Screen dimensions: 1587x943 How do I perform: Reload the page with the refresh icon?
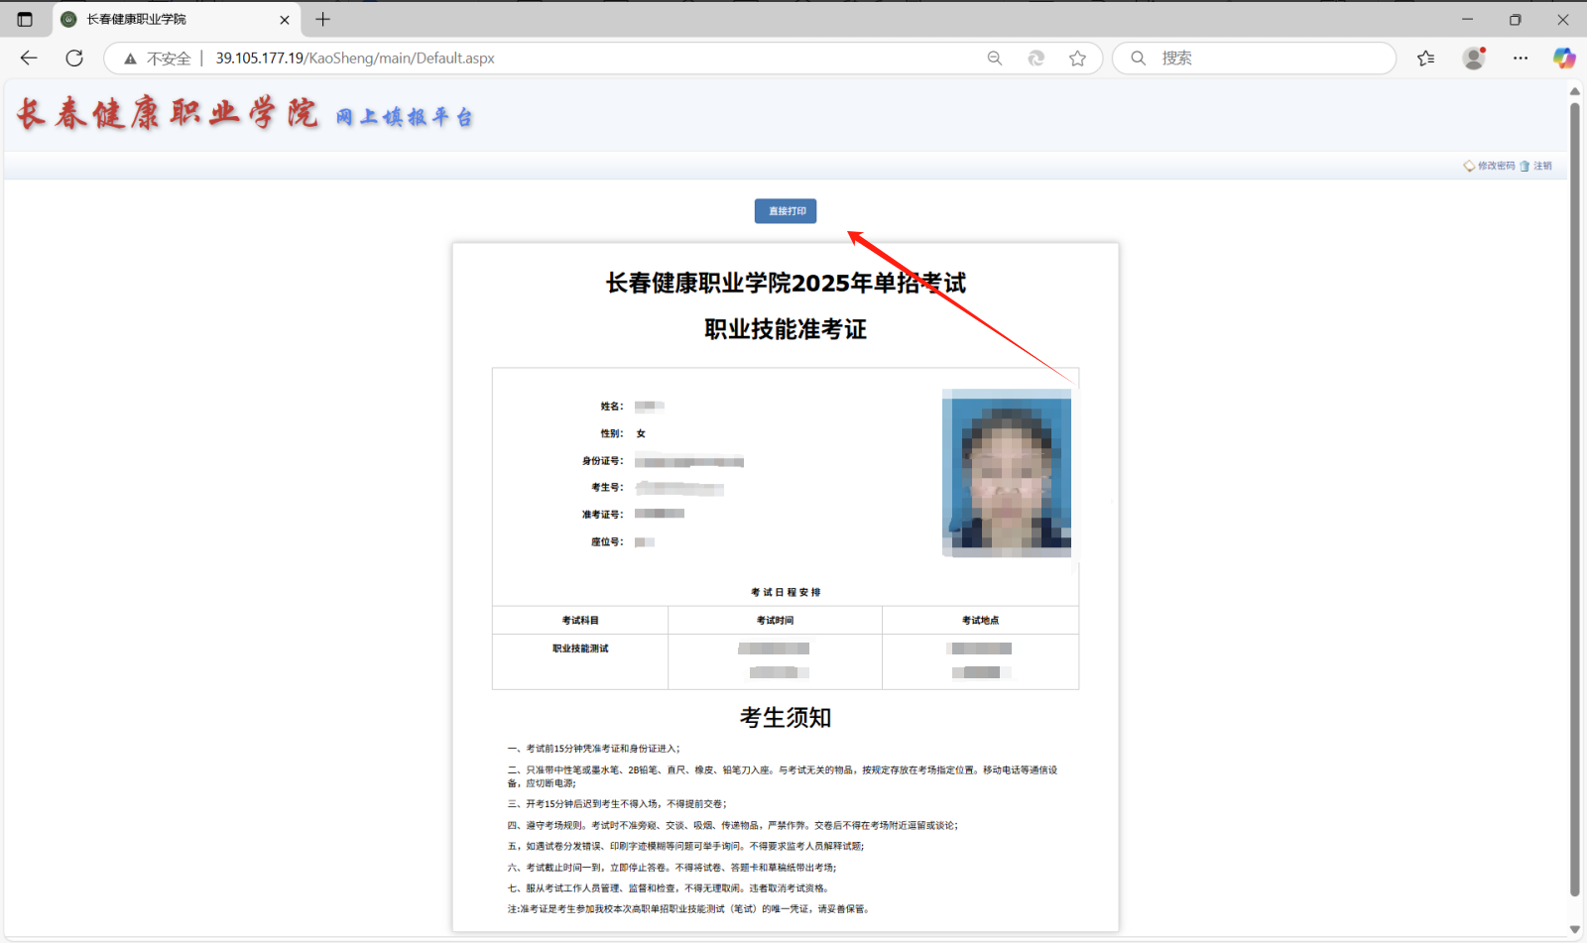click(x=74, y=59)
